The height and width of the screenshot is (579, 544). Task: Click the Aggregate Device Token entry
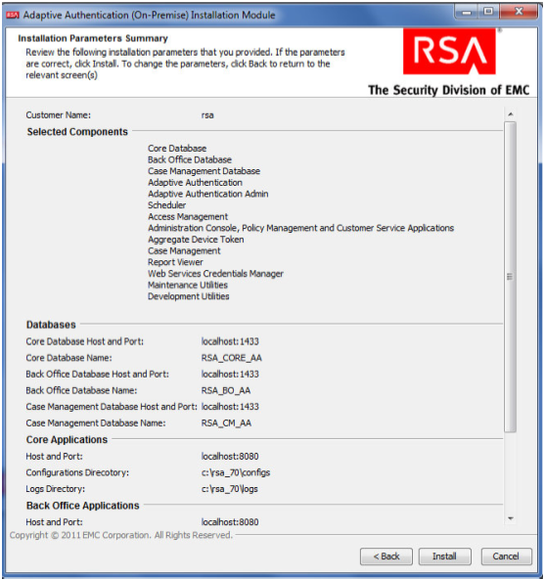click(196, 240)
